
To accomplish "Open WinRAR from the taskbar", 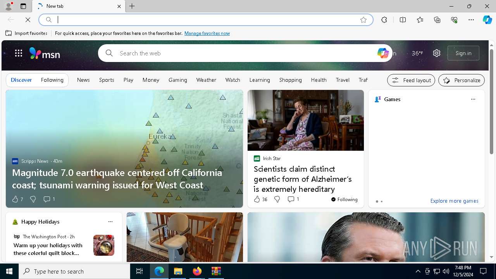I will (216, 271).
